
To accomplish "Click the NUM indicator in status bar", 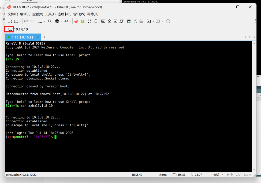I will 248,175.
